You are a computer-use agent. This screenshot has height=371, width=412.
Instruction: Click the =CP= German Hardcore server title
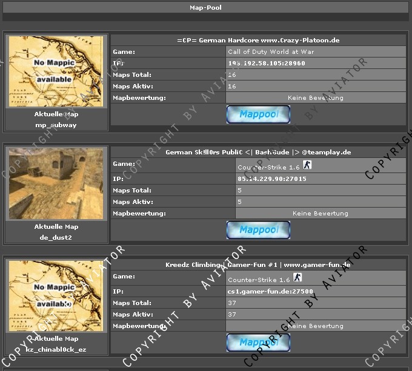pos(258,40)
